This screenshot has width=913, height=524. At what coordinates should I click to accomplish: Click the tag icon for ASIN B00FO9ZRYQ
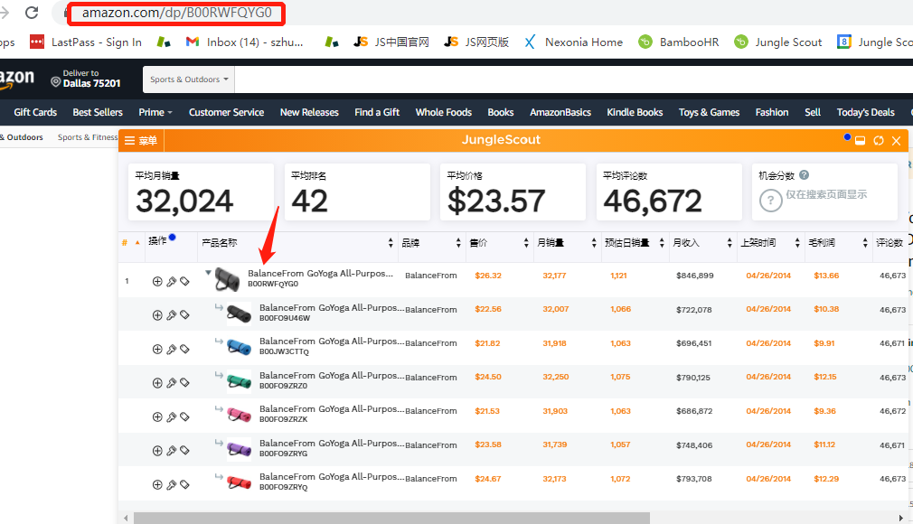(184, 484)
